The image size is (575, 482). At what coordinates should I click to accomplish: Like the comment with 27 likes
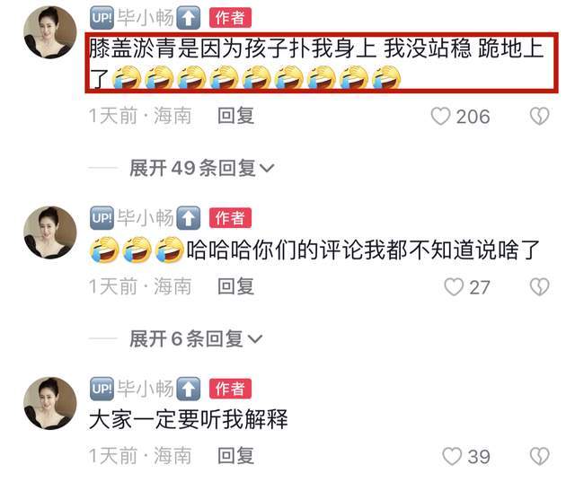[454, 287]
